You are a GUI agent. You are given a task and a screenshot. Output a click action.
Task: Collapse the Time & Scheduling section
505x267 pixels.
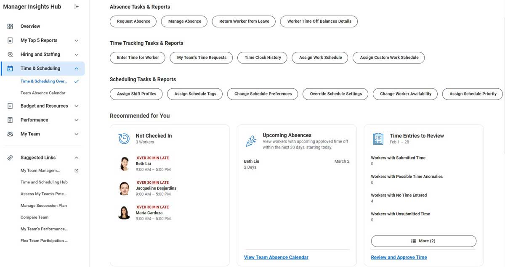[x=76, y=68]
